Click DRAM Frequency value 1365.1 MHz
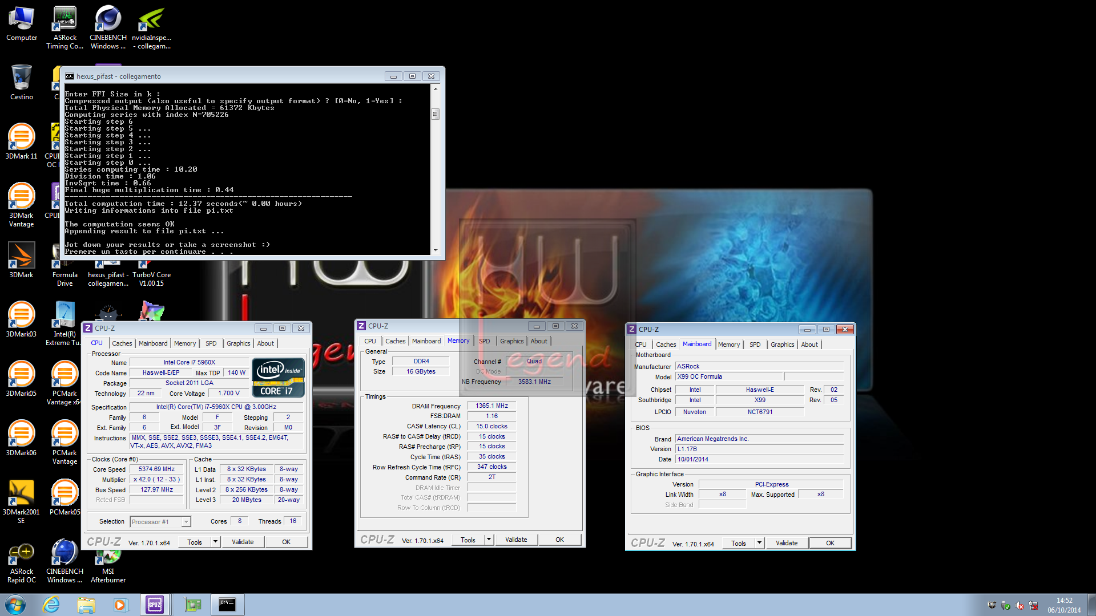1096x616 pixels. pos(491,406)
